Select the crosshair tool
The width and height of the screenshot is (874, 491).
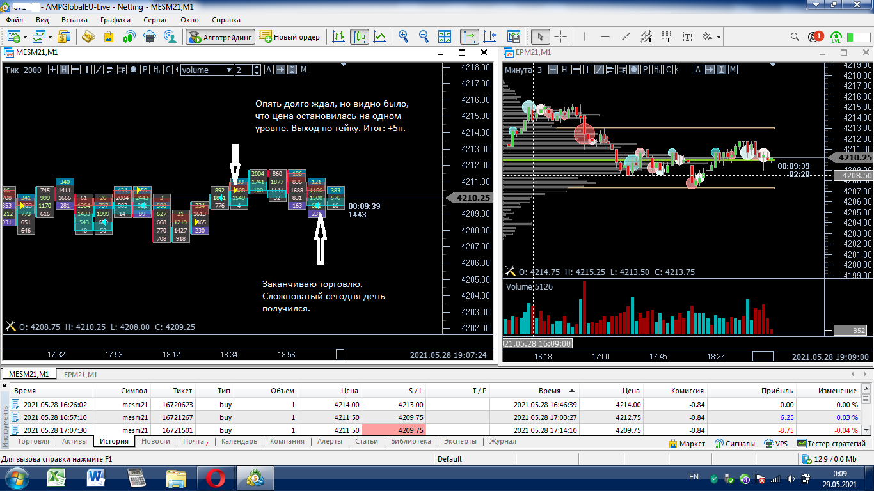click(x=560, y=36)
